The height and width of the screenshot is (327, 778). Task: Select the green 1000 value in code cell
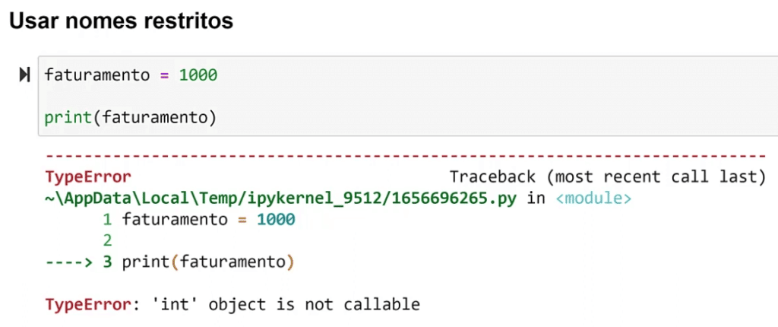click(198, 75)
